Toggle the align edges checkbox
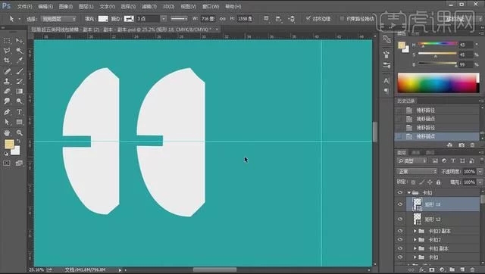The height and width of the screenshot is (274, 485). click(x=308, y=18)
